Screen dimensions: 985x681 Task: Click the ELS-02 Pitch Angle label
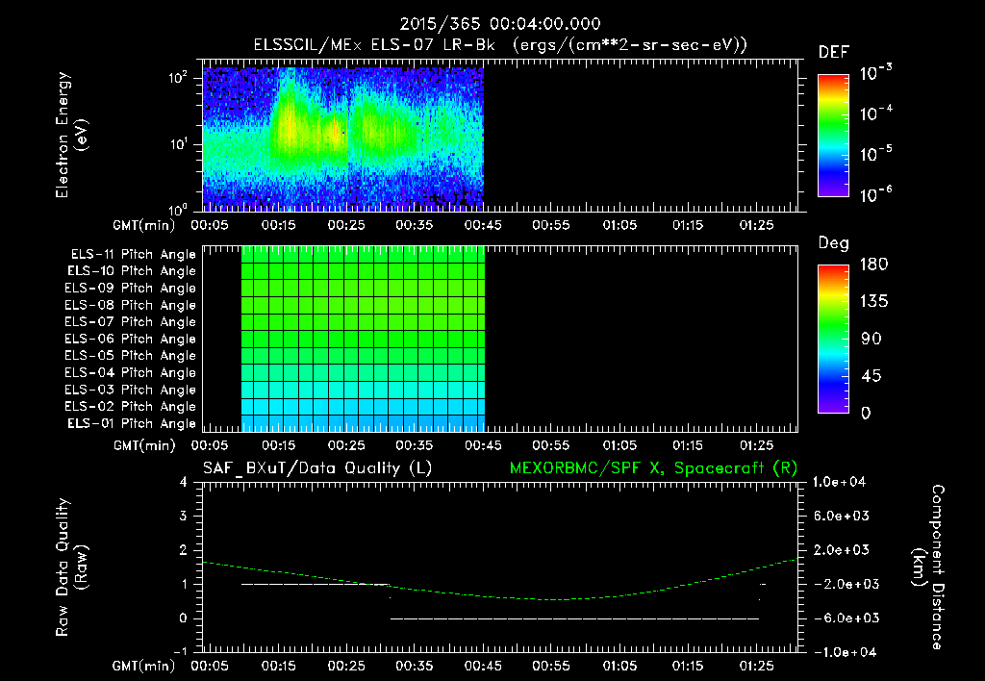(x=131, y=407)
